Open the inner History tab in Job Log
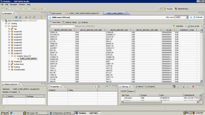 click(x=131, y=91)
